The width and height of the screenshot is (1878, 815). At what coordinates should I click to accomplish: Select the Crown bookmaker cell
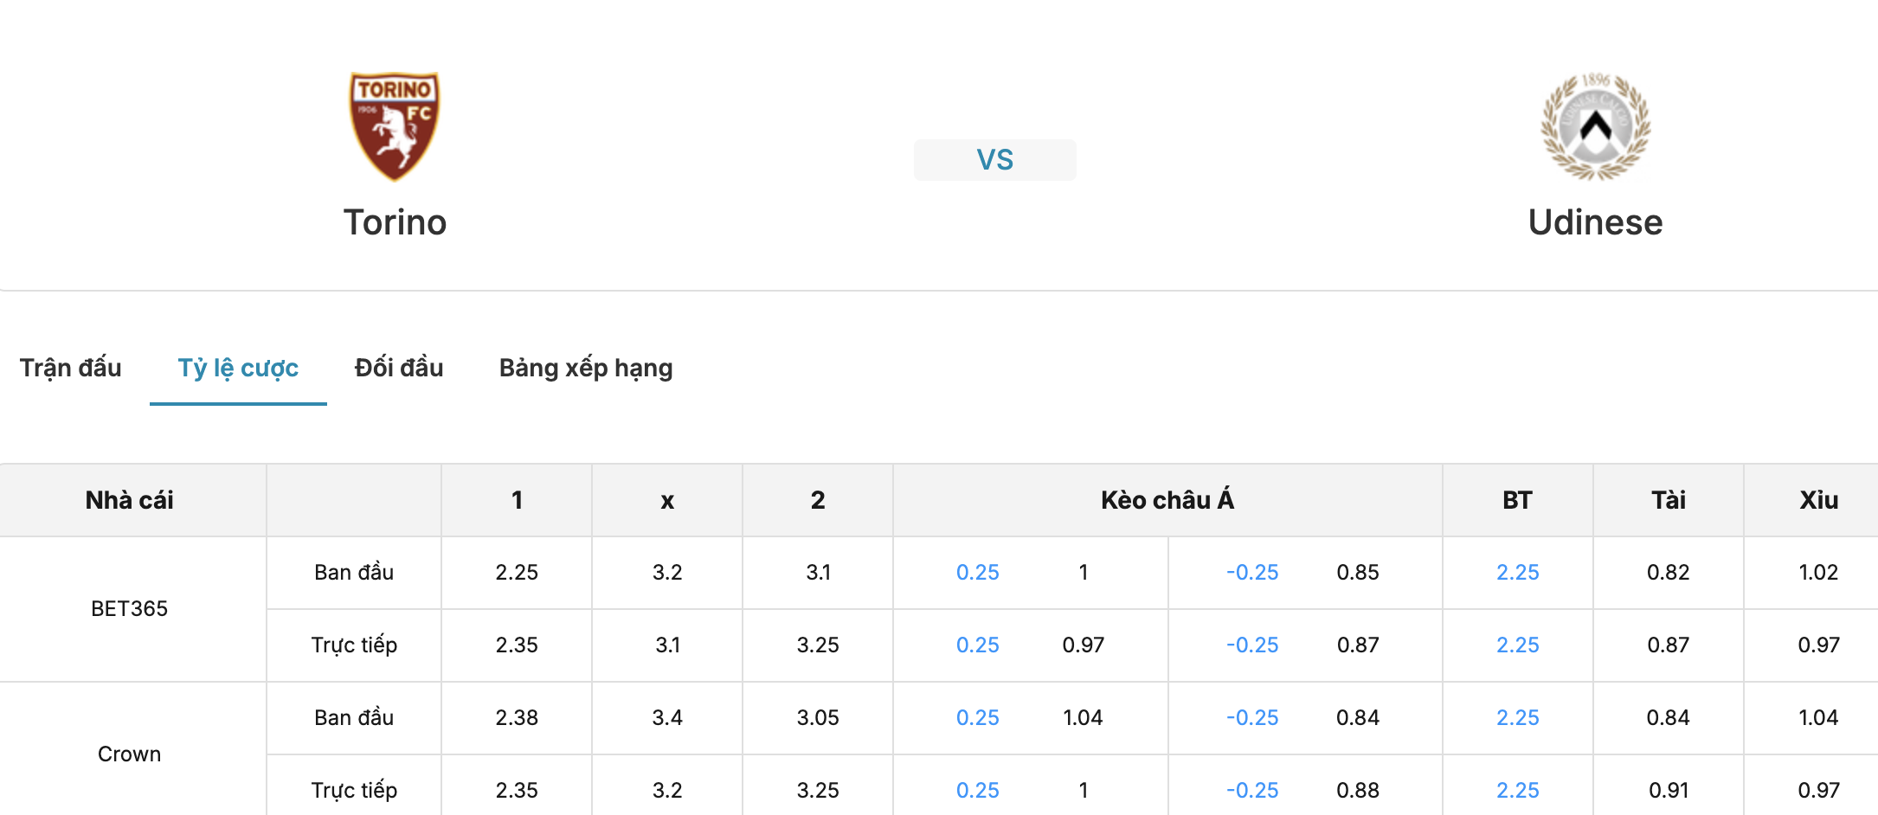(x=130, y=754)
